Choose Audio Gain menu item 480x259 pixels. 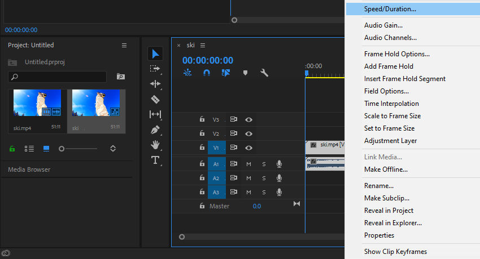(383, 25)
